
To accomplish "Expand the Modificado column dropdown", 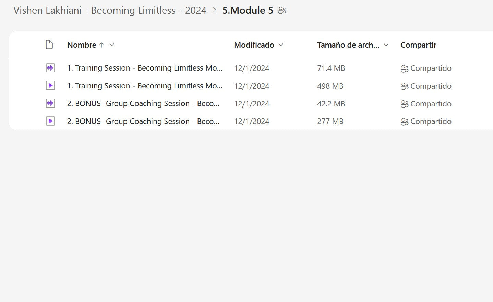I will point(281,45).
